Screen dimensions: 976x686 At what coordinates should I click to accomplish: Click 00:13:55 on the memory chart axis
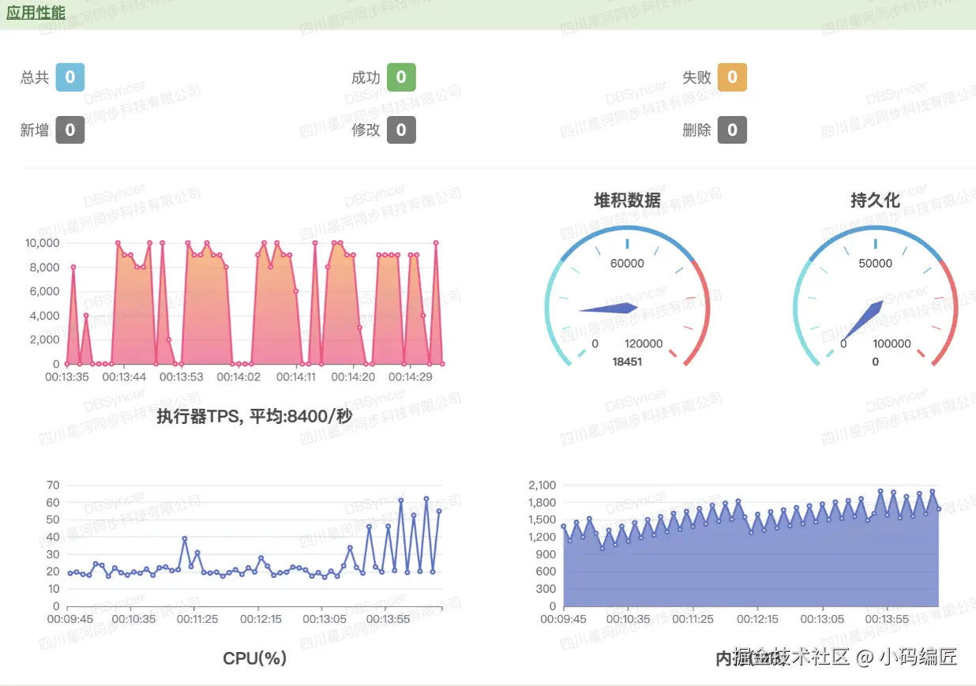coord(888,620)
